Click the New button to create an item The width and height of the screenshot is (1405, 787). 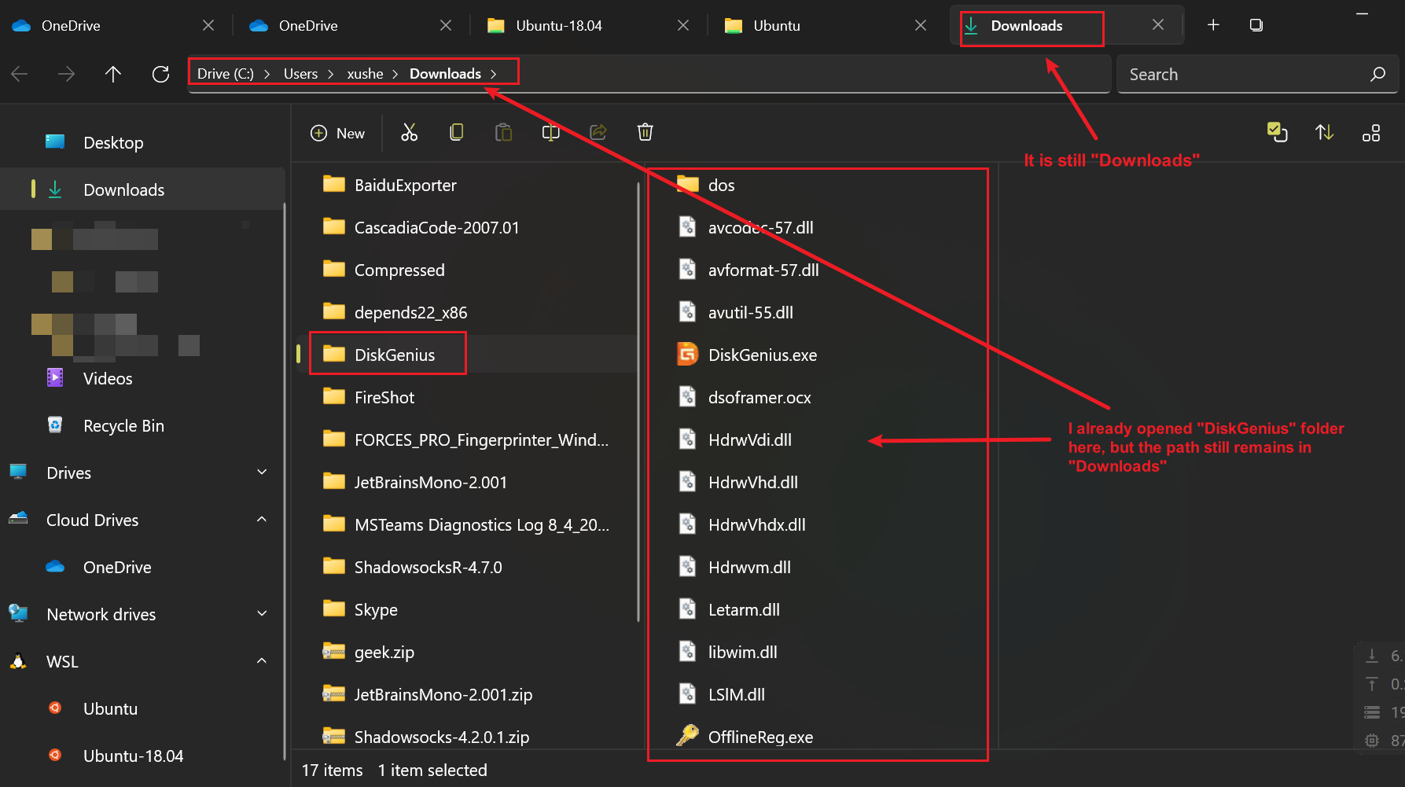(x=337, y=132)
